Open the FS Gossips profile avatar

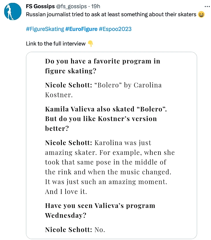[x=13, y=11]
